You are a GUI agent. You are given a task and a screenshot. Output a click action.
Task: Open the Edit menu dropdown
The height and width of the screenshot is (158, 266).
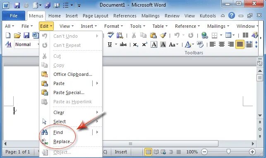click(46, 26)
